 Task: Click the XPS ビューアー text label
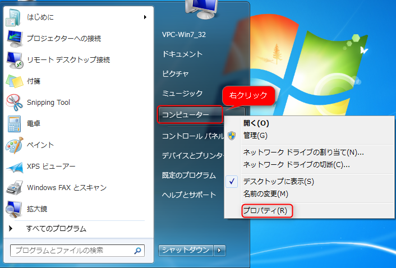tap(51, 167)
